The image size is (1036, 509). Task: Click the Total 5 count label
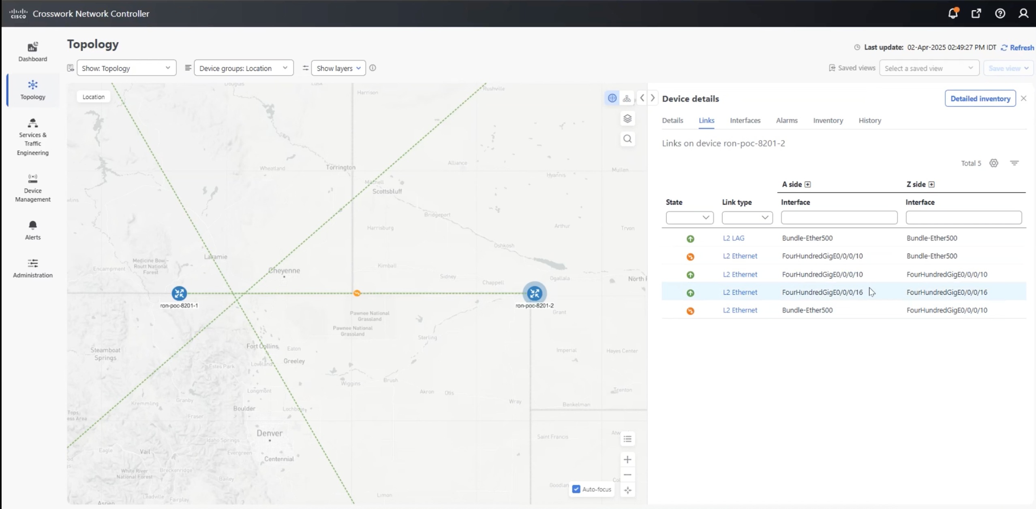pyautogui.click(x=971, y=163)
